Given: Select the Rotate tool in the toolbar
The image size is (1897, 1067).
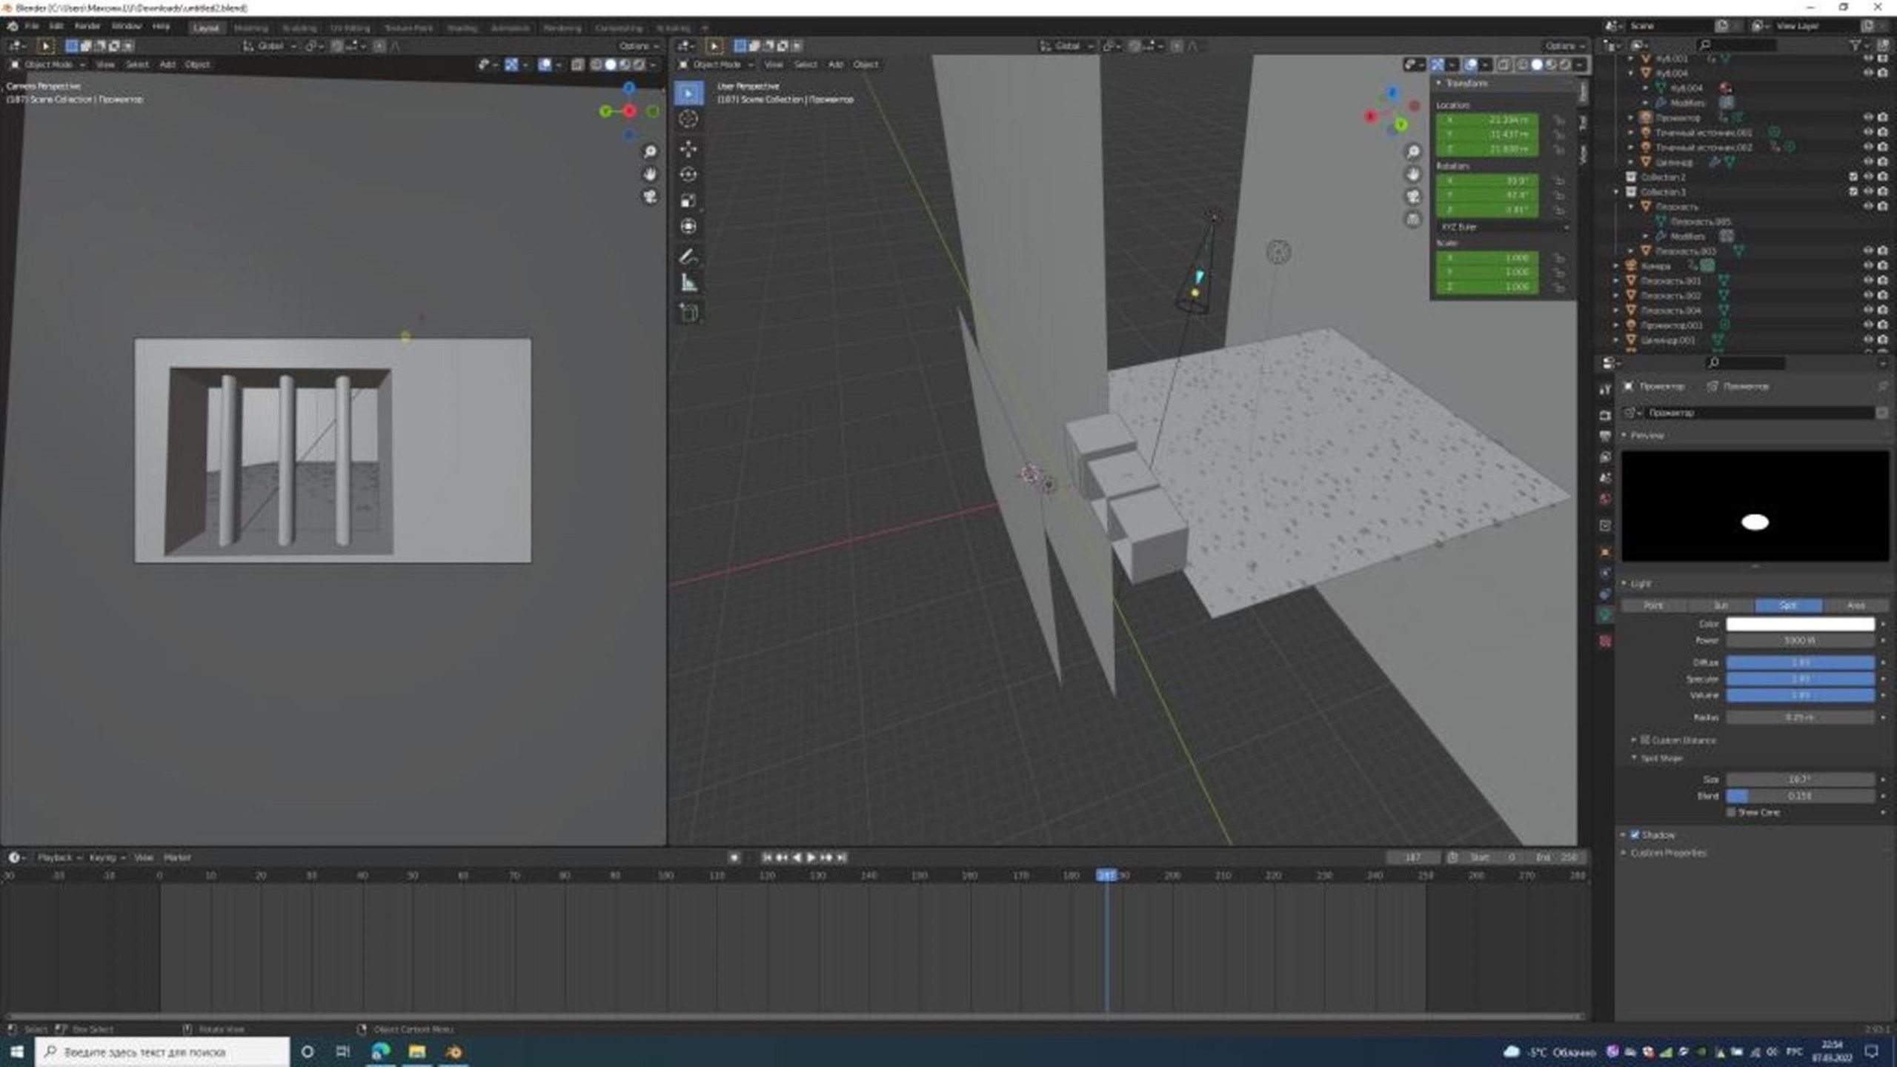Looking at the screenshot, I should point(688,175).
